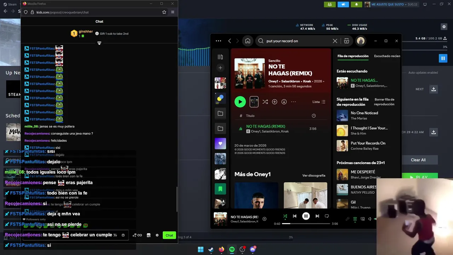Create a new playlist with sidebar plus icon

tap(220, 68)
